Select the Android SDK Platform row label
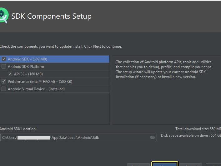 [x=26, y=67]
